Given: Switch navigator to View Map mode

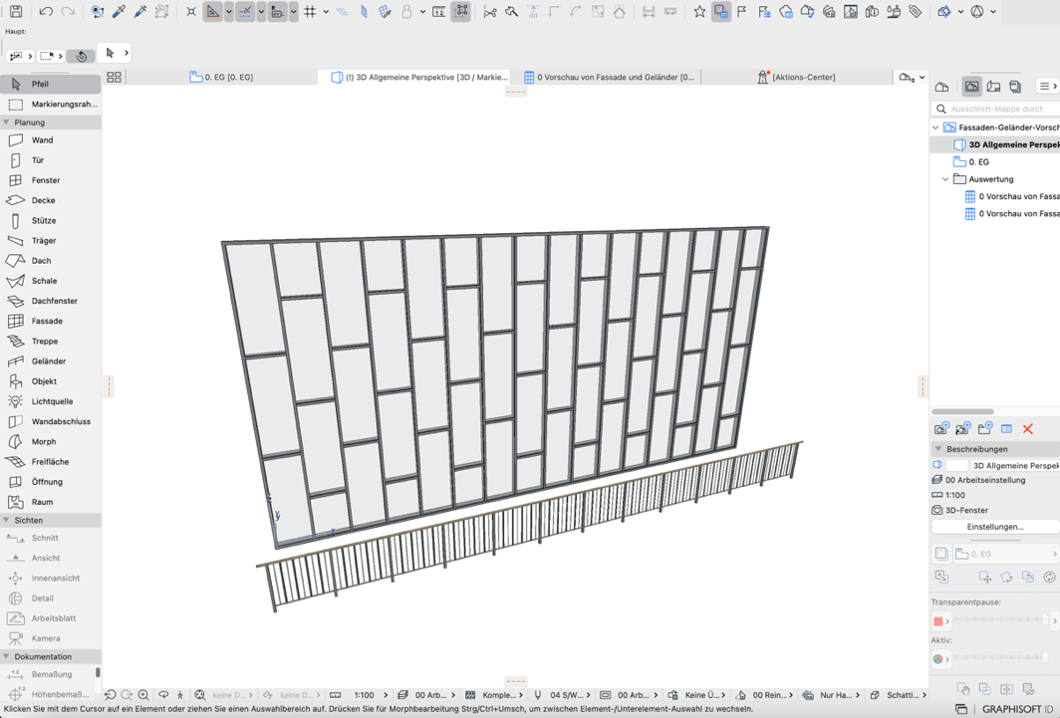Looking at the screenshot, I should click(972, 87).
